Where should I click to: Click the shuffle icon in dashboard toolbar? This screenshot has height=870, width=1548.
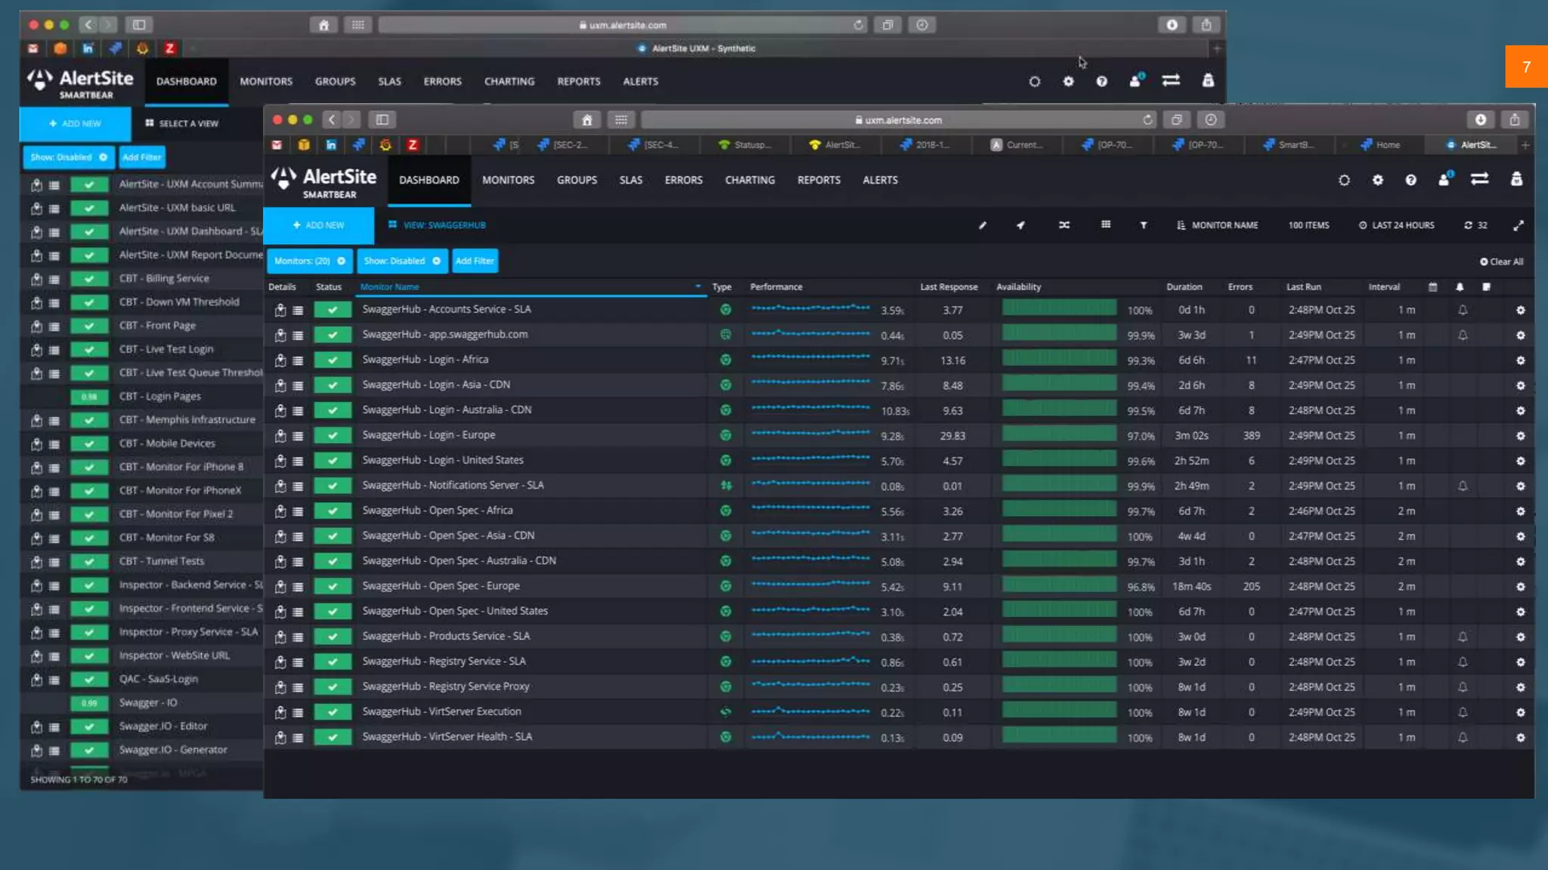pyautogui.click(x=1064, y=225)
